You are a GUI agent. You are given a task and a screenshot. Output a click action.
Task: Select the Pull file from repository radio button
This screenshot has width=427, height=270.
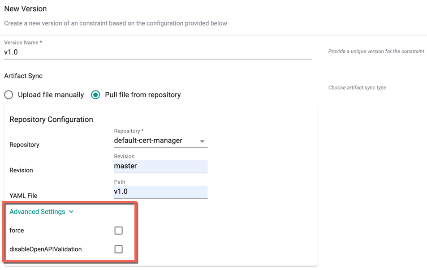tap(95, 95)
